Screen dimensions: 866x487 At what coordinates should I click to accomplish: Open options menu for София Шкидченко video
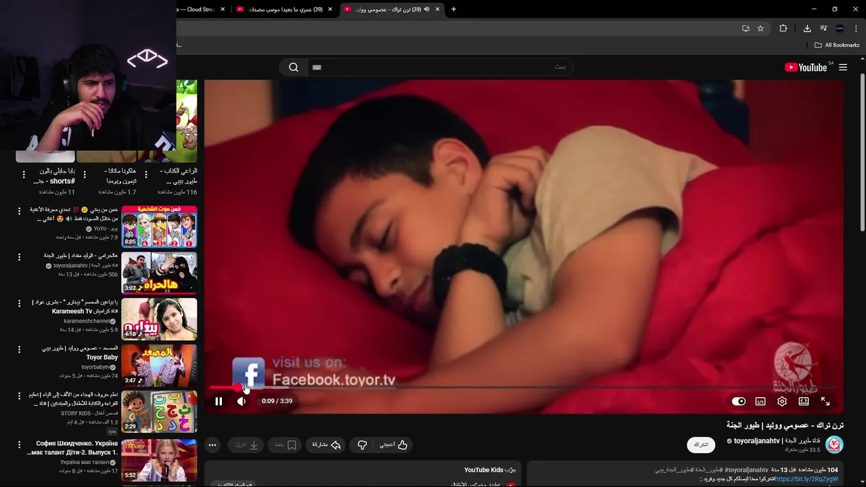pyautogui.click(x=19, y=444)
